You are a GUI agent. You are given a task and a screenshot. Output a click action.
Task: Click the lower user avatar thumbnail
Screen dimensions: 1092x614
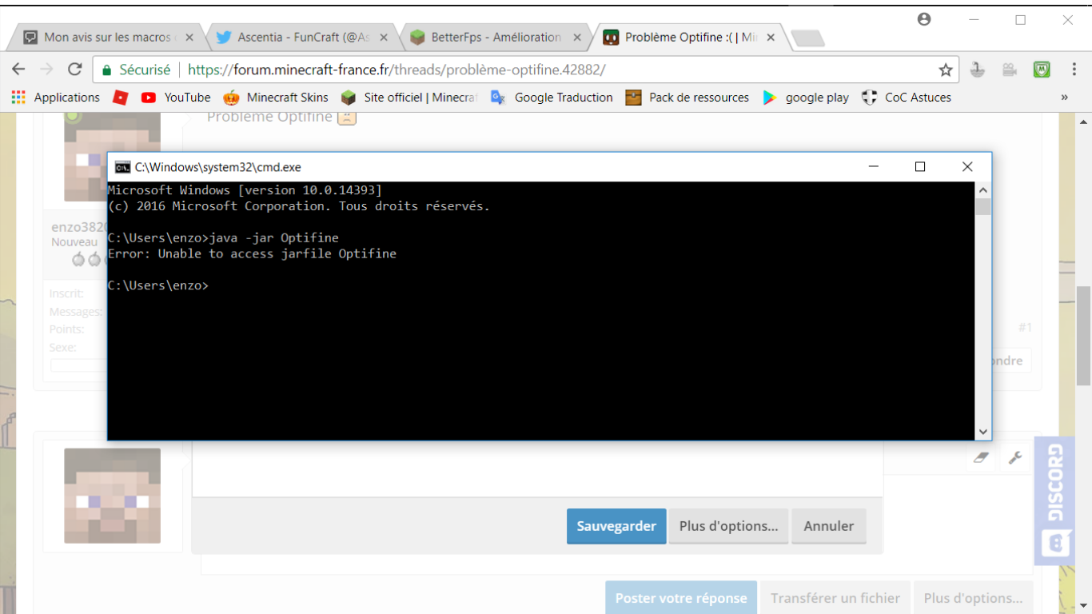coord(112,496)
